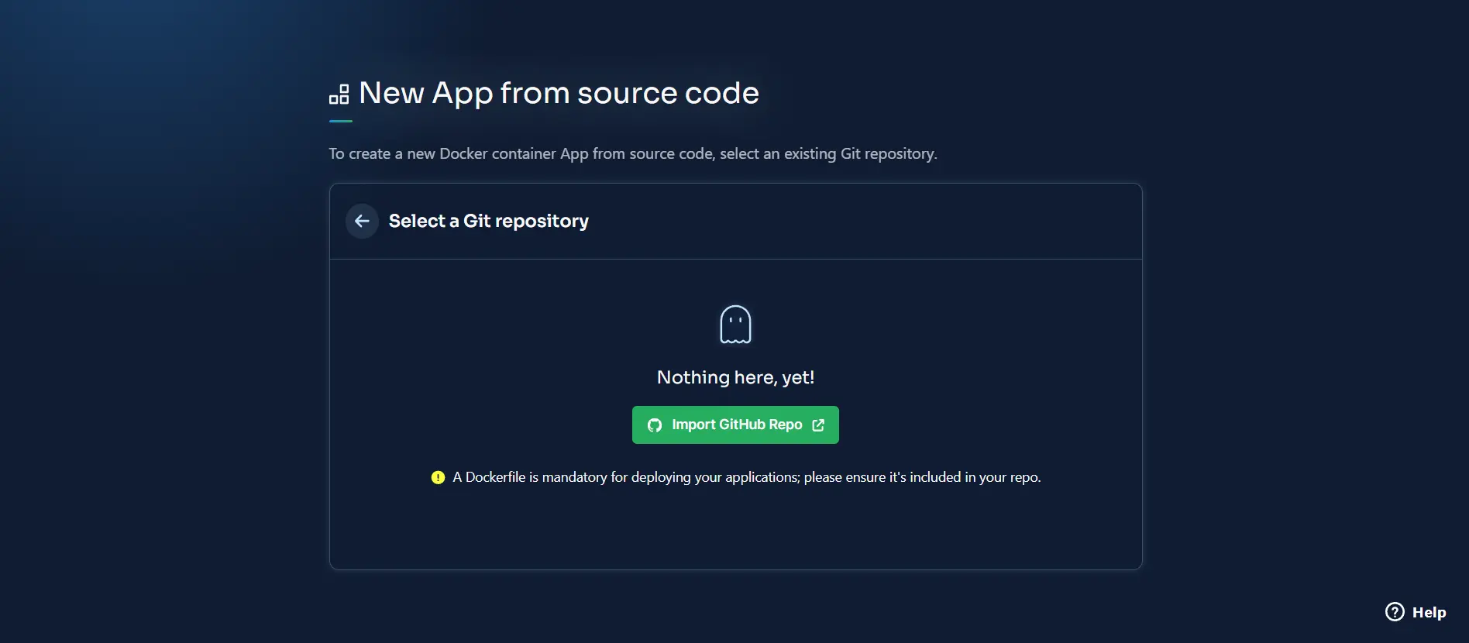Click the "Nothing here, yet!" message
Screen dimensions: 1469x643
coord(735,377)
